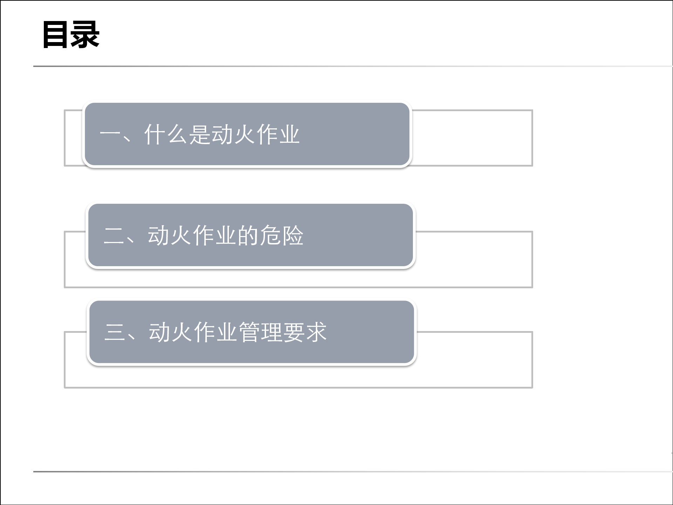Click the word 危险 in second heading

coord(282,235)
